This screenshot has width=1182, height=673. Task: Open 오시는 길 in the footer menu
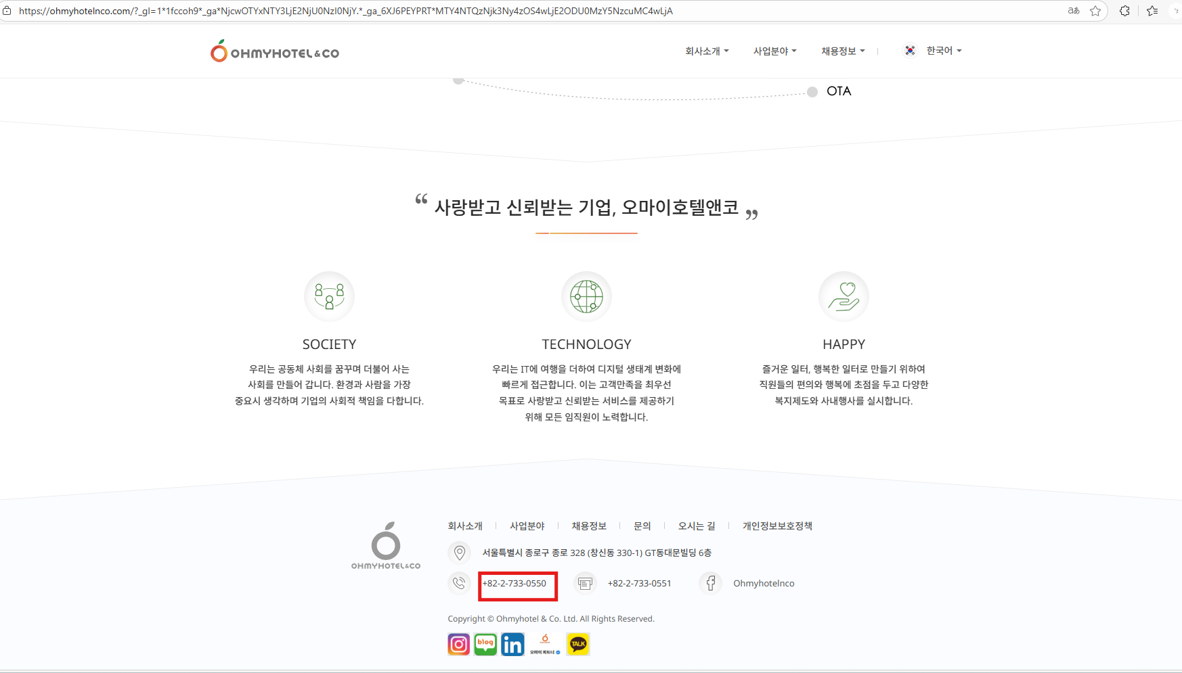coord(697,526)
